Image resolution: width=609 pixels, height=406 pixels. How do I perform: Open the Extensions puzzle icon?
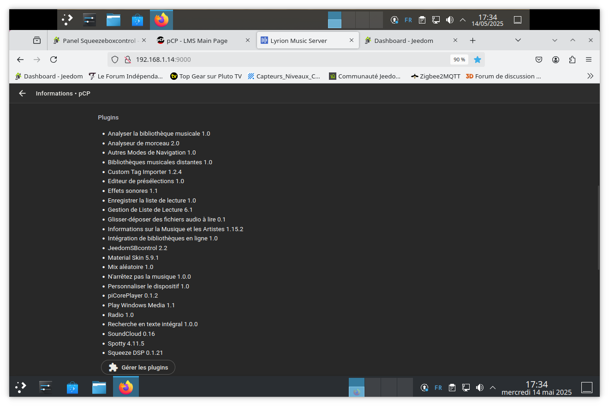pyautogui.click(x=572, y=60)
